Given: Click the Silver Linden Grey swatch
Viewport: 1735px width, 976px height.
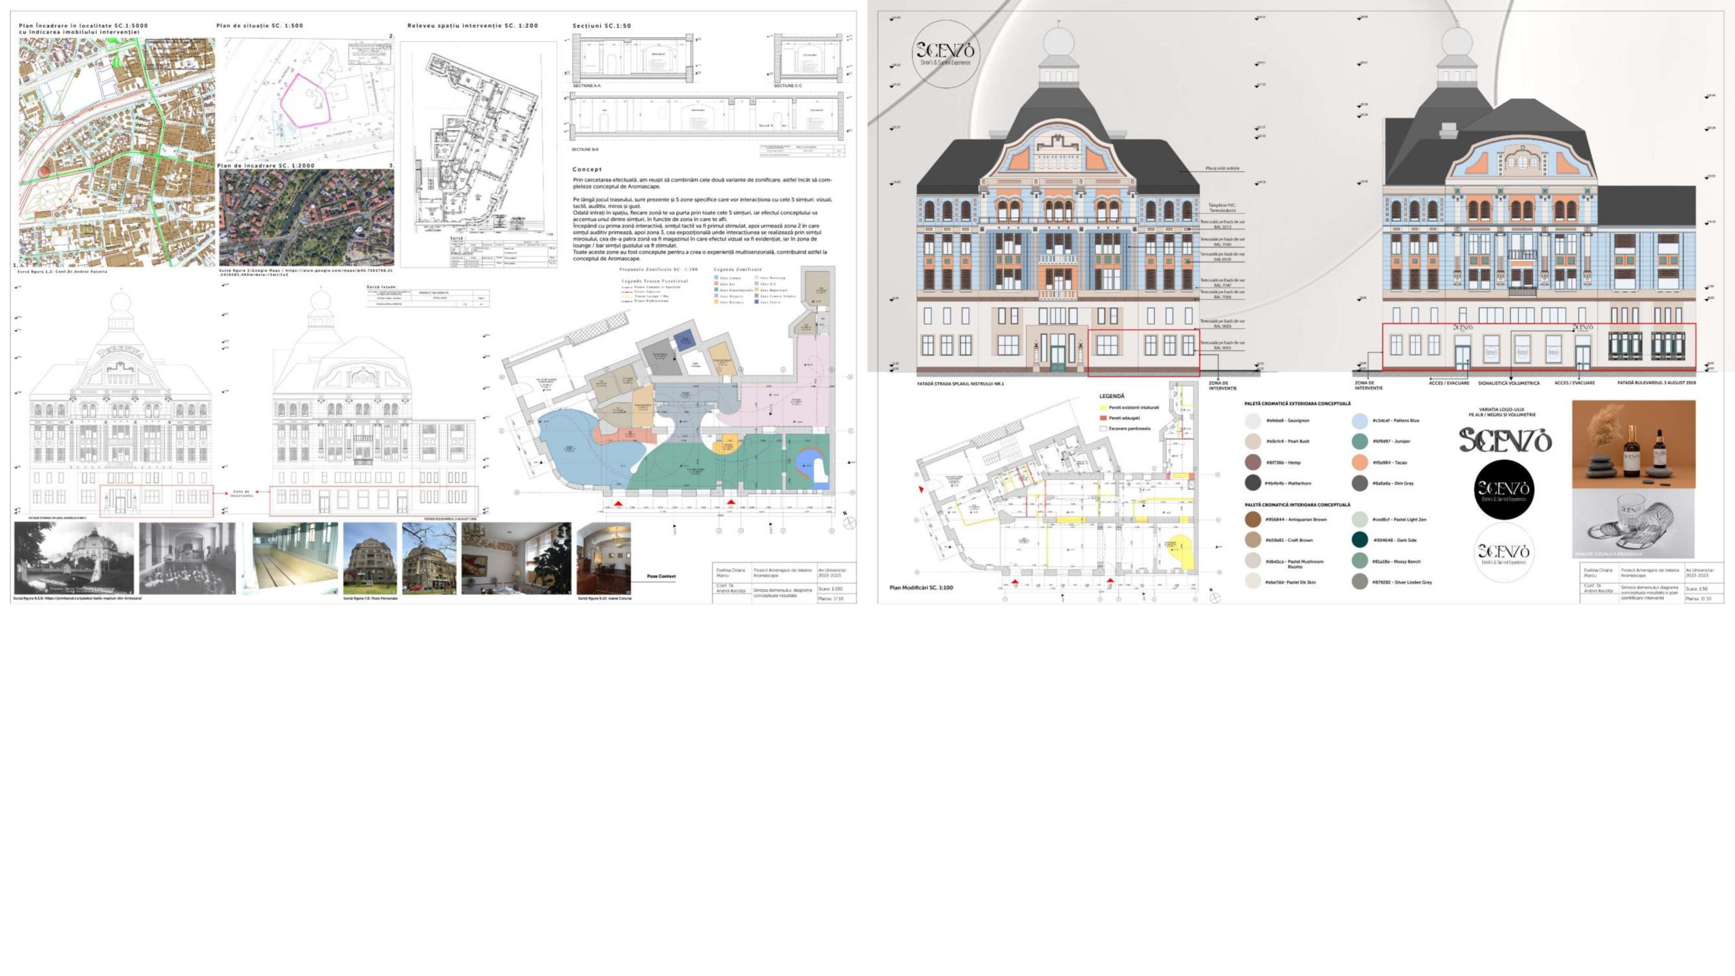Looking at the screenshot, I should (1360, 582).
